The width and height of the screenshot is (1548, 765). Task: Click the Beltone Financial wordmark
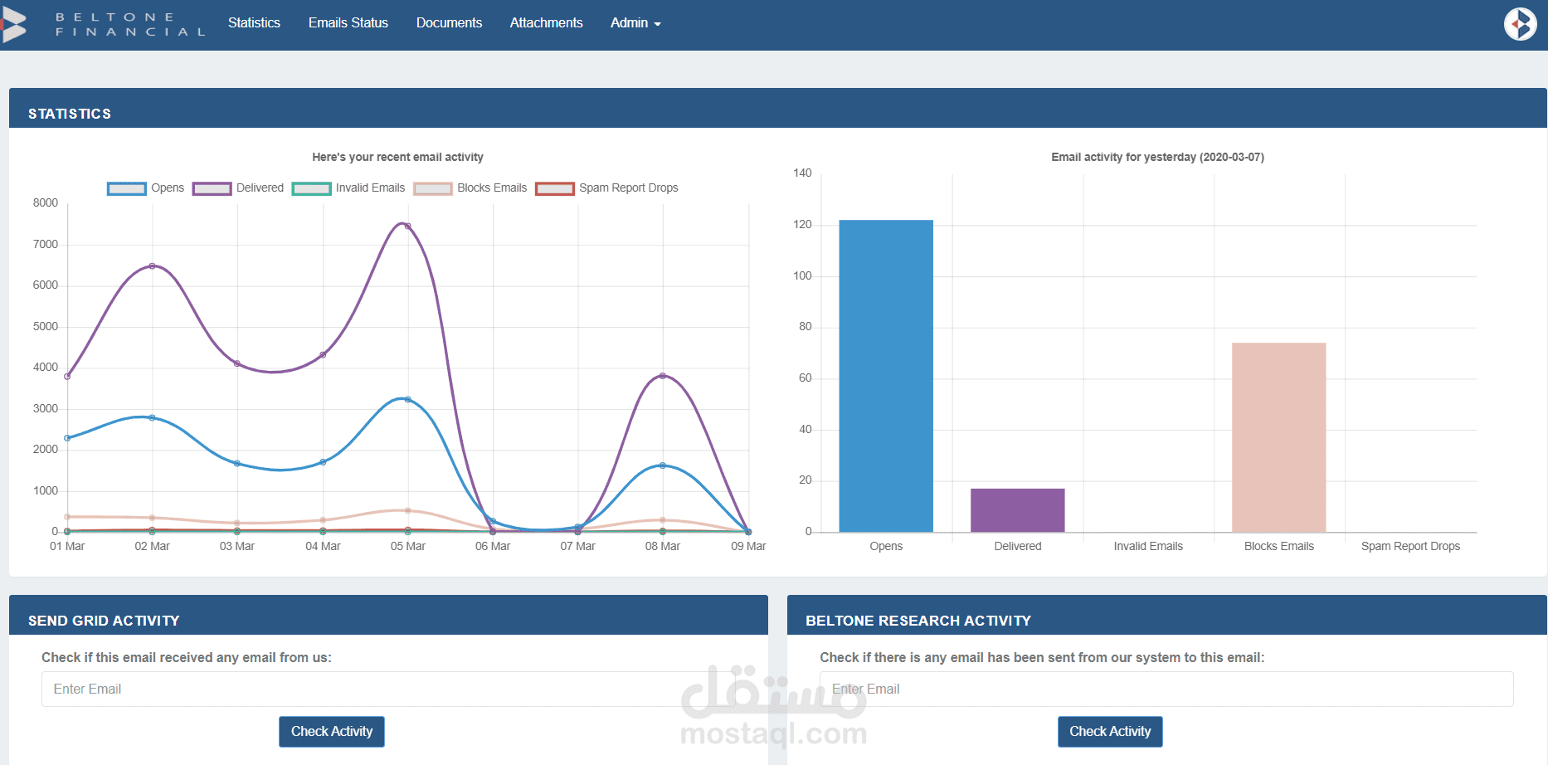click(130, 24)
